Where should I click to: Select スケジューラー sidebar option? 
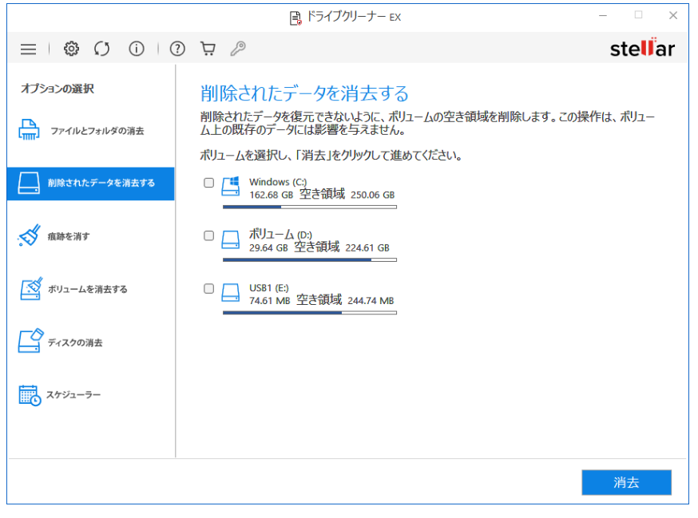[90, 395]
